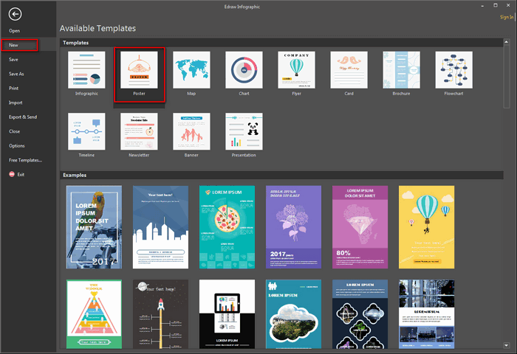The width and height of the screenshot is (517, 354).
Task: Select the Newsletter template icon
Action: (x=139, y=131)
